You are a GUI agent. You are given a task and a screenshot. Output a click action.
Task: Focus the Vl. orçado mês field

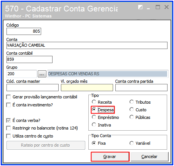click(x=87, y=87)
